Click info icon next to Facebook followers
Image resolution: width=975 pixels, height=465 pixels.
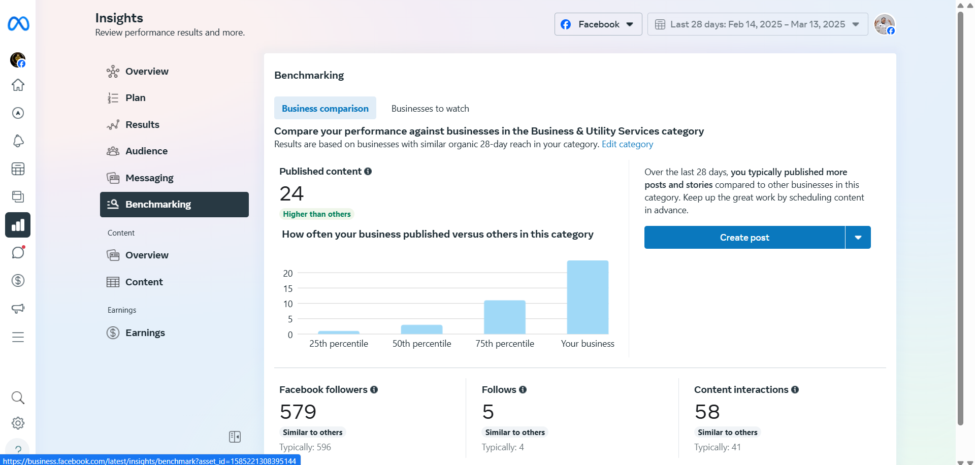click(x=374, y=390)
